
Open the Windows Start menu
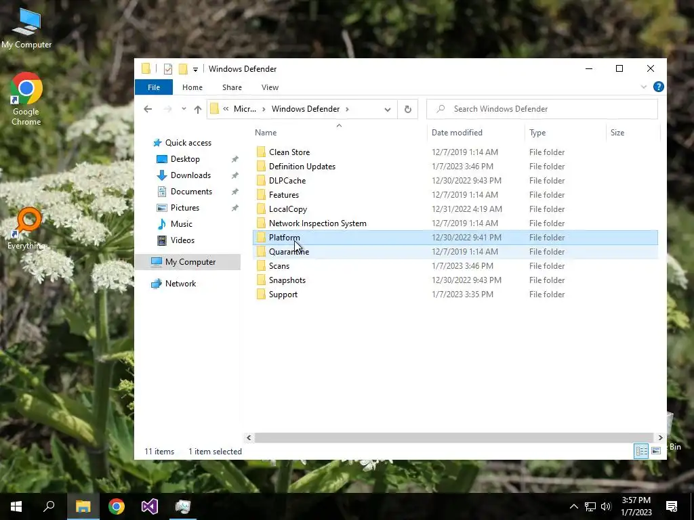tap(16, 506)
